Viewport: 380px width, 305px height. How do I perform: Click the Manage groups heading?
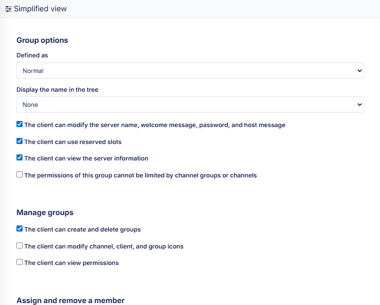point(45,212)
